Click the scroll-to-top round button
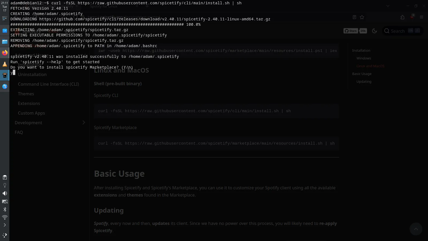Screen dimensions: 428x241 (x=416, y=229)
